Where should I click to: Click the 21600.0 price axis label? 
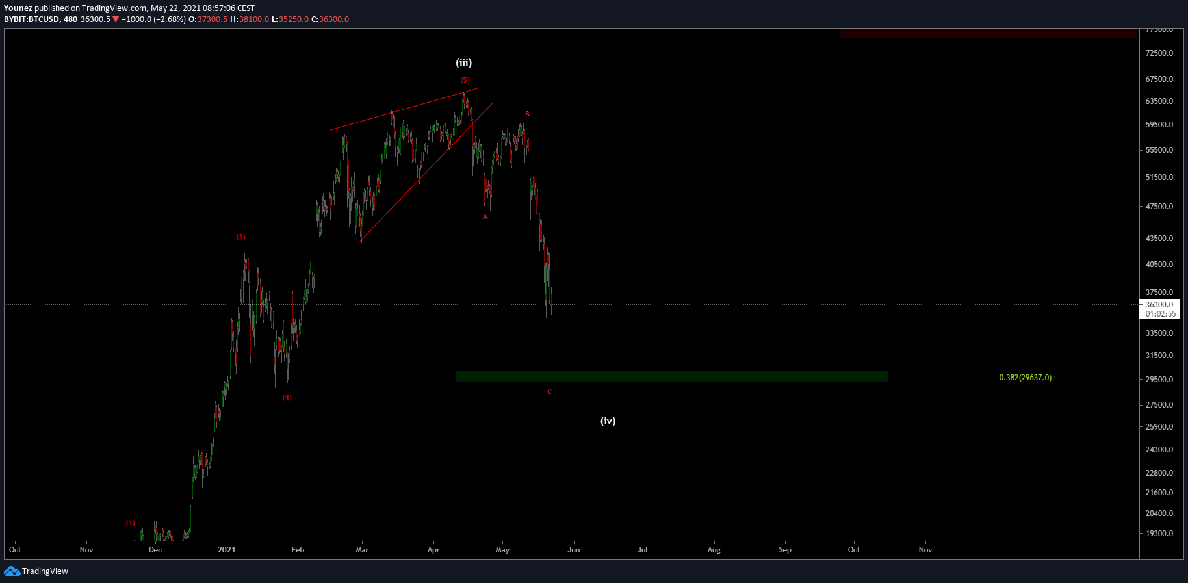pos(1159,493)
